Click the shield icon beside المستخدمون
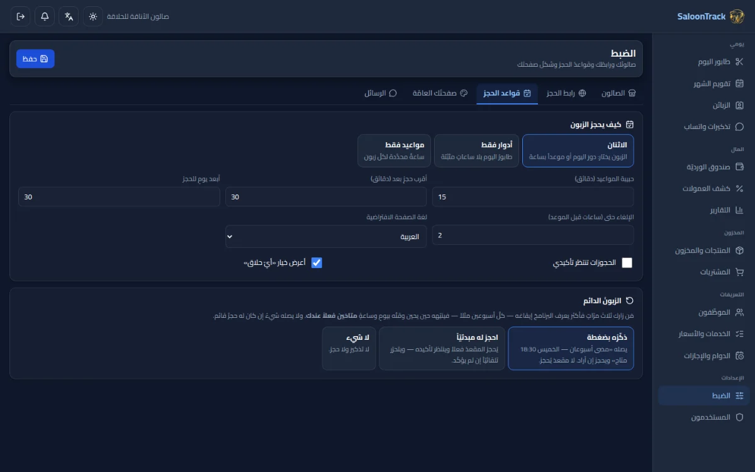 coord(739,417)
